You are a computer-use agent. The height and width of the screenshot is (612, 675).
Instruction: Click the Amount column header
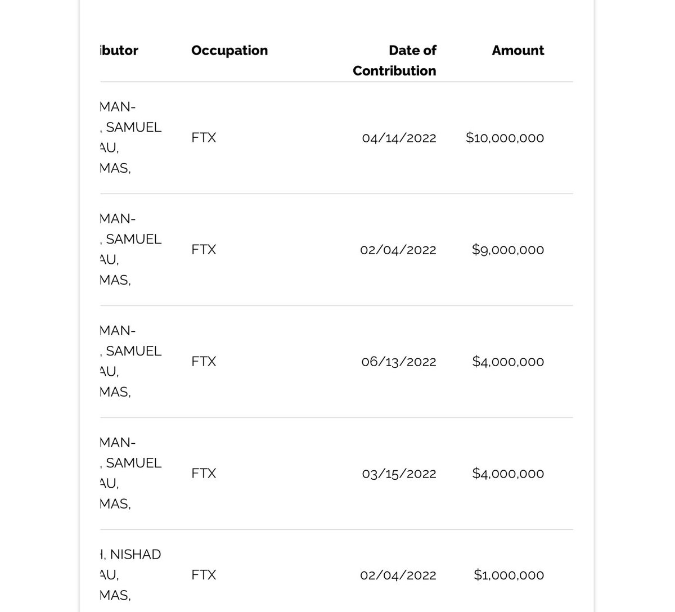pyautogui.click(x=517, y=51)
